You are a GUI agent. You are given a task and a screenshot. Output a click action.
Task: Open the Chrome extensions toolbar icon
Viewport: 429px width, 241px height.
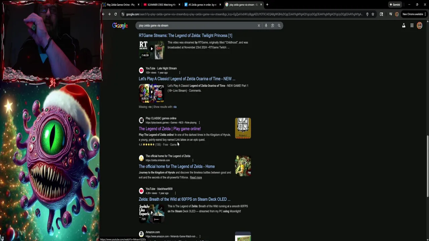(381, 14)
